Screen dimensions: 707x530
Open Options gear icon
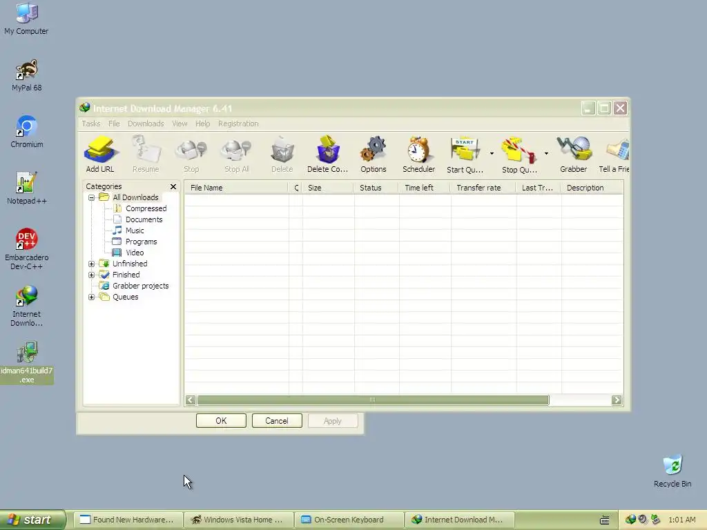coord(374,155)
